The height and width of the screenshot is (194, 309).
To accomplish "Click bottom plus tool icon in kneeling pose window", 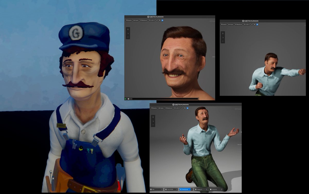I will [x=153, y=125].
